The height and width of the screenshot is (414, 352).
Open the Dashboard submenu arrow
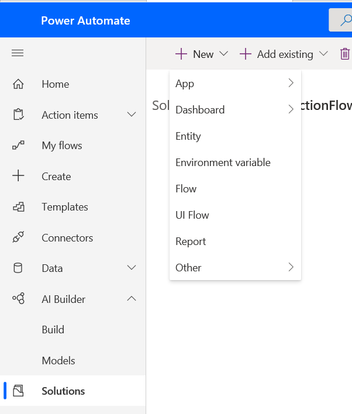291,109
